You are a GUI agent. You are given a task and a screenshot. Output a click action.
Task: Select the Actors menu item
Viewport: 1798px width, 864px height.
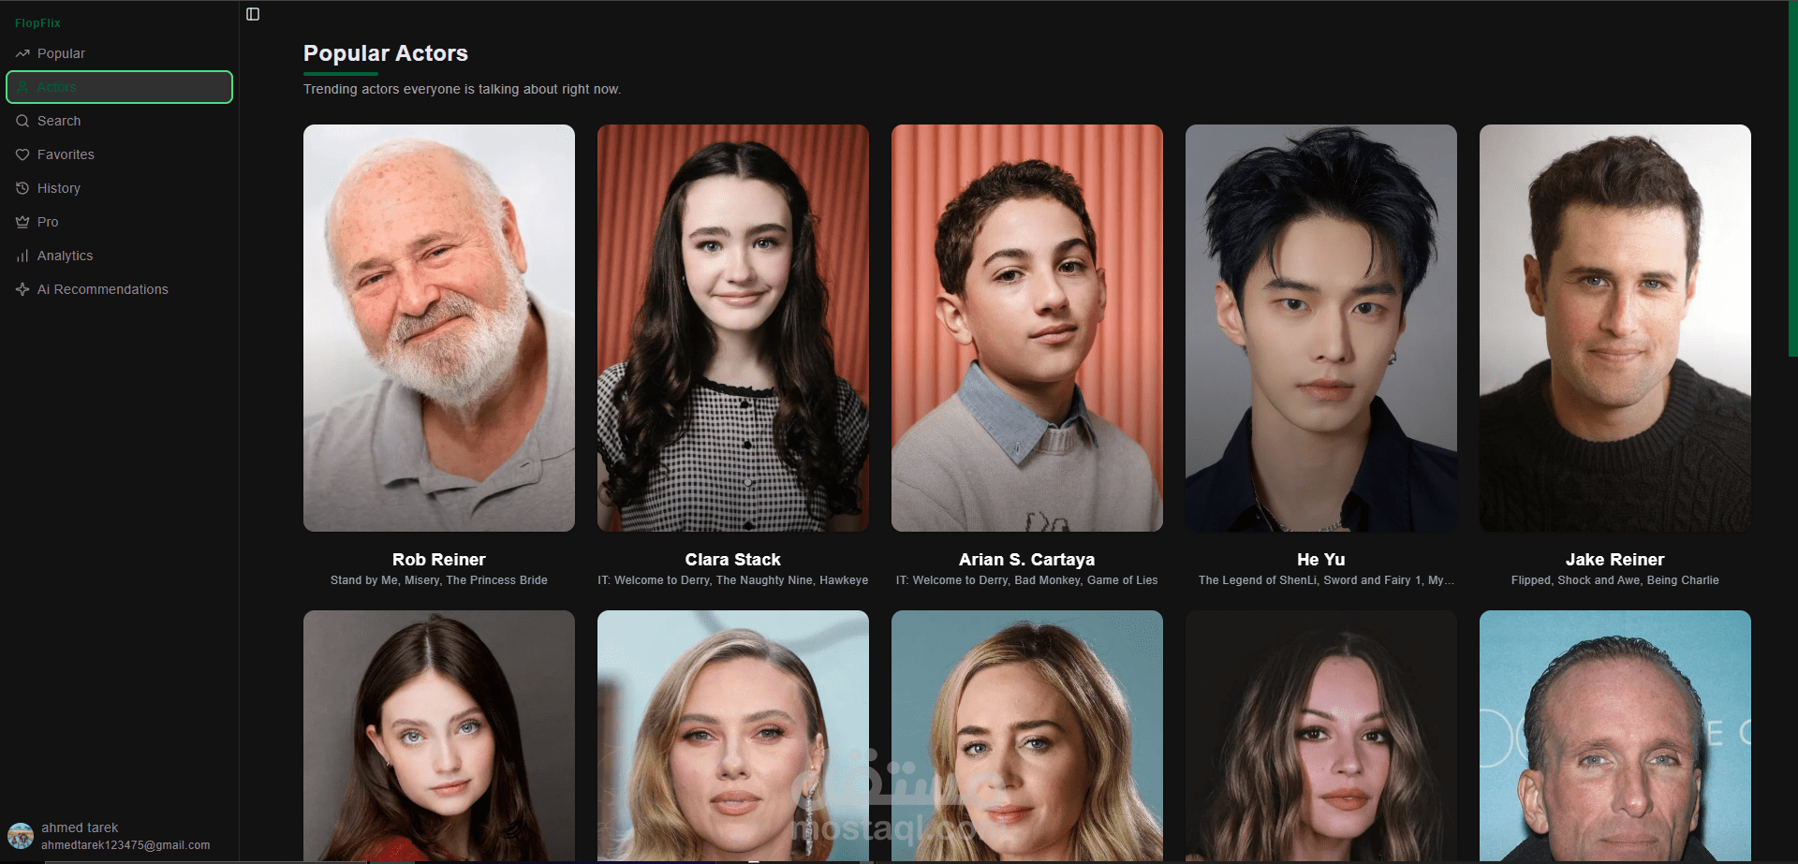pyautogui.click(x=119, y=87)
